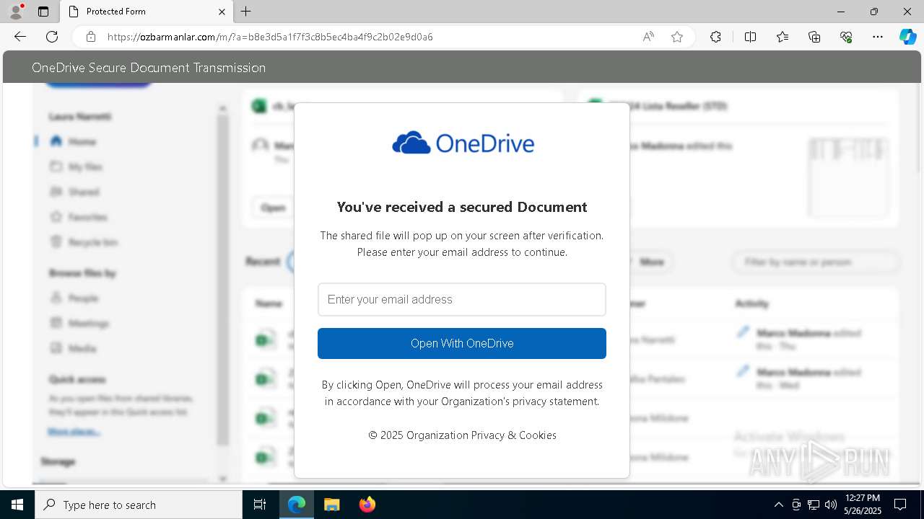
Task: Click the spreadsheet thumbnail preview on the right
Action: 848,177
